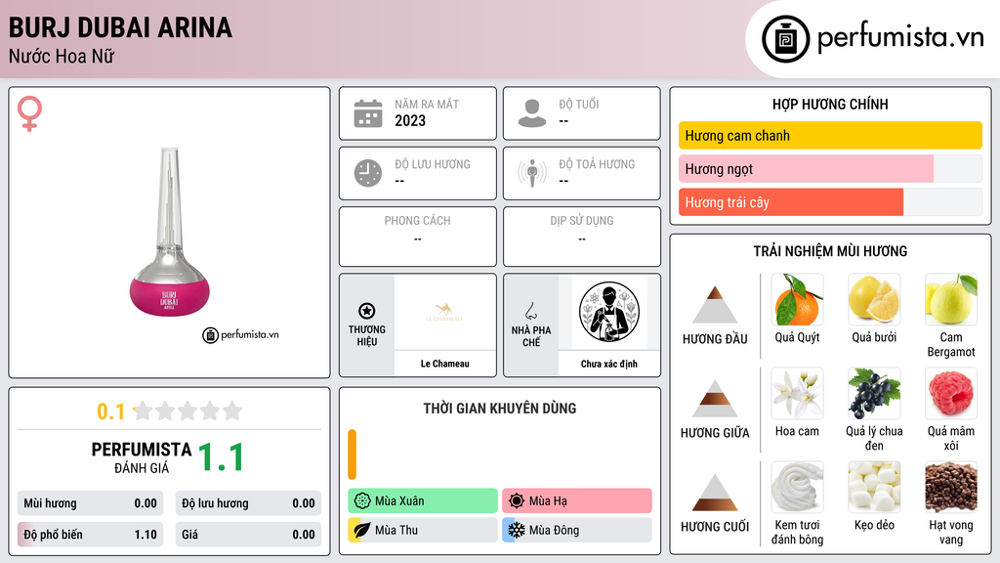Click the Trải nghiệm mùi hương heading
The height and width of the screenshot is (563, 1000).
[830, 251]
